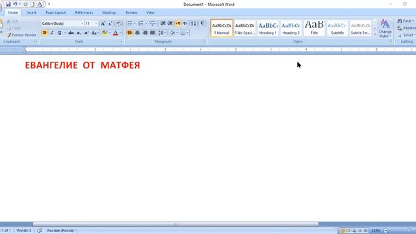Open the underline style dropdown arrow
This screenshot has height=234, width=416.
64,33
